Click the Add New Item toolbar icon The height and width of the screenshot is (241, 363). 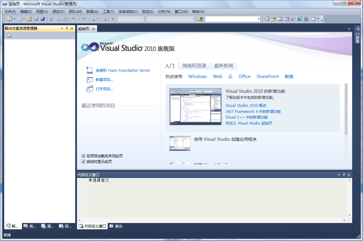point(20,19)
